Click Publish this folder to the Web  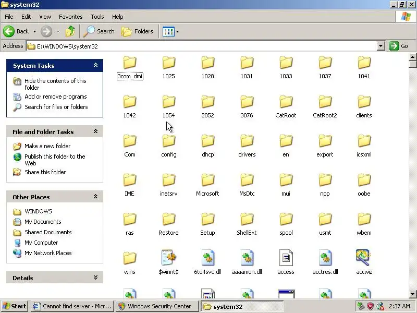[55, 160]
